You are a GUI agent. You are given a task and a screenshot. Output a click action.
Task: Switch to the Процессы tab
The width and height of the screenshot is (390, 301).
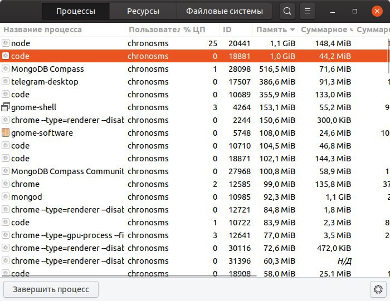pyautogui.click(x=76, y=11)
